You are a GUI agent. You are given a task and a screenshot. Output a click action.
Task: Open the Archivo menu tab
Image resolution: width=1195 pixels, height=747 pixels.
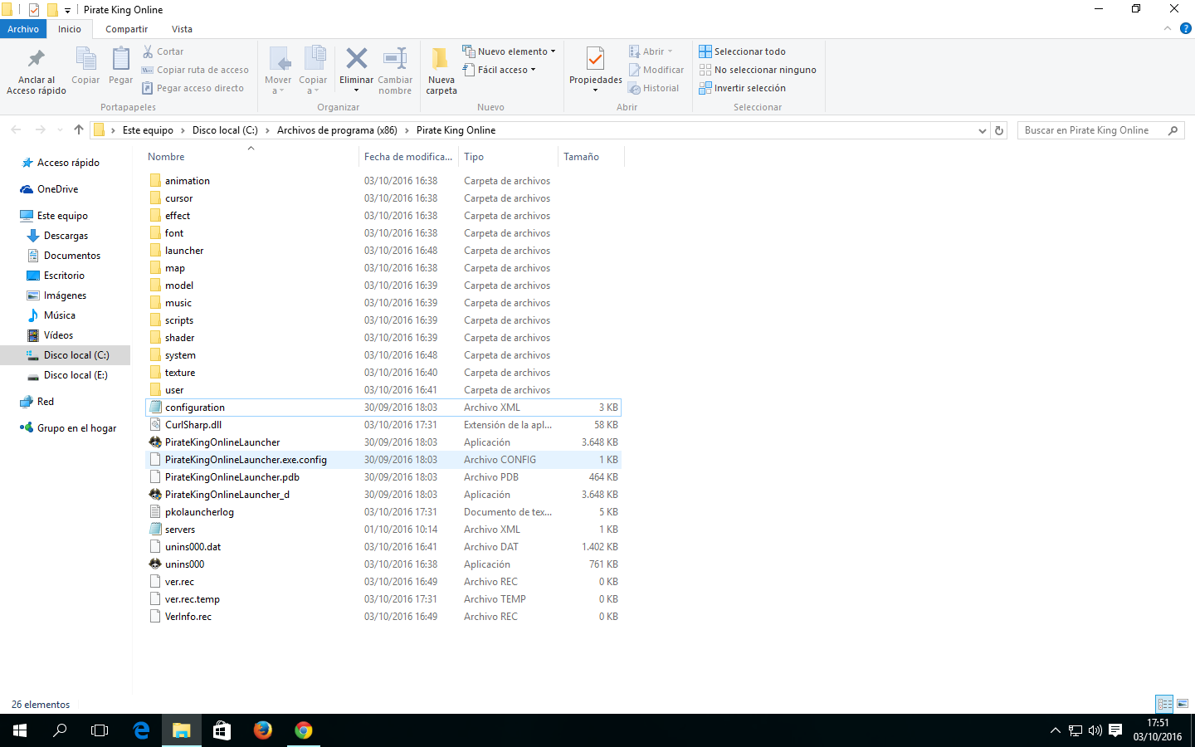23,29
